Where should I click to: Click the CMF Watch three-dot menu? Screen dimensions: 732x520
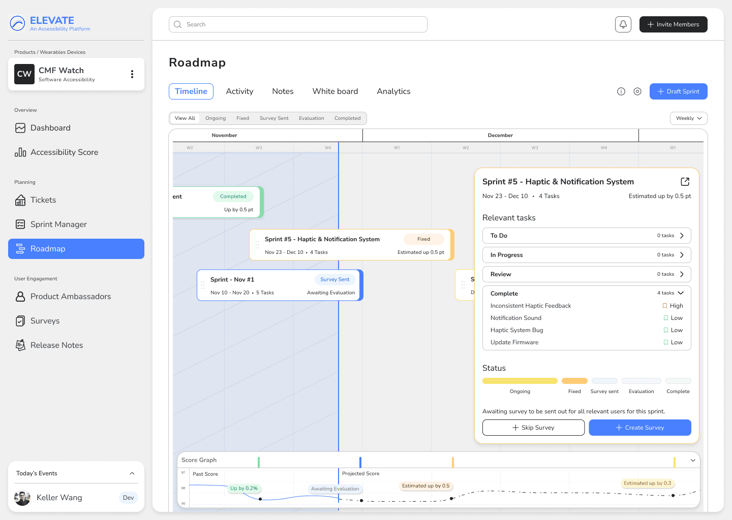[132, 74]
